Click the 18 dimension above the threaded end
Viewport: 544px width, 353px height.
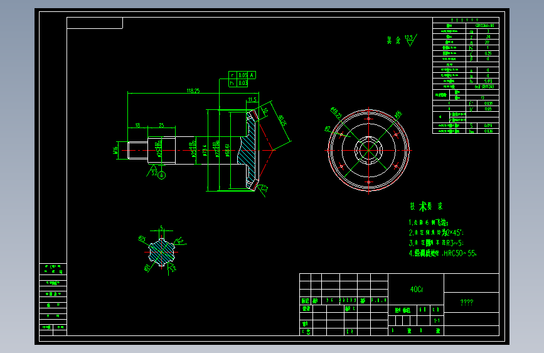tap(138, 125)
